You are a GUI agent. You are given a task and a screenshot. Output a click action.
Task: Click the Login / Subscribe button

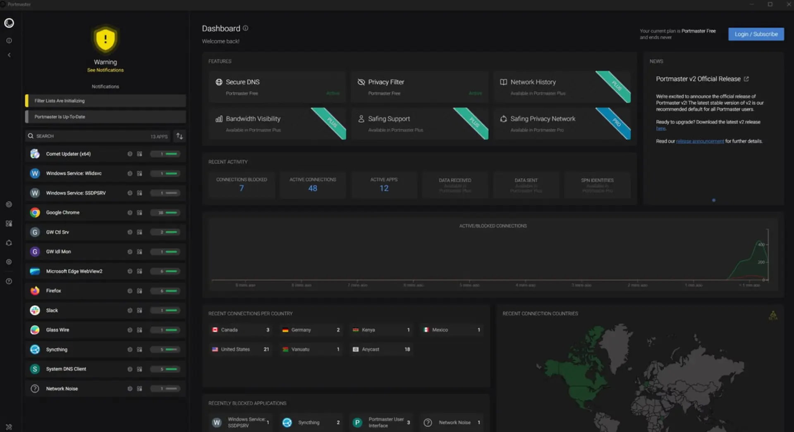coord(756,34)
